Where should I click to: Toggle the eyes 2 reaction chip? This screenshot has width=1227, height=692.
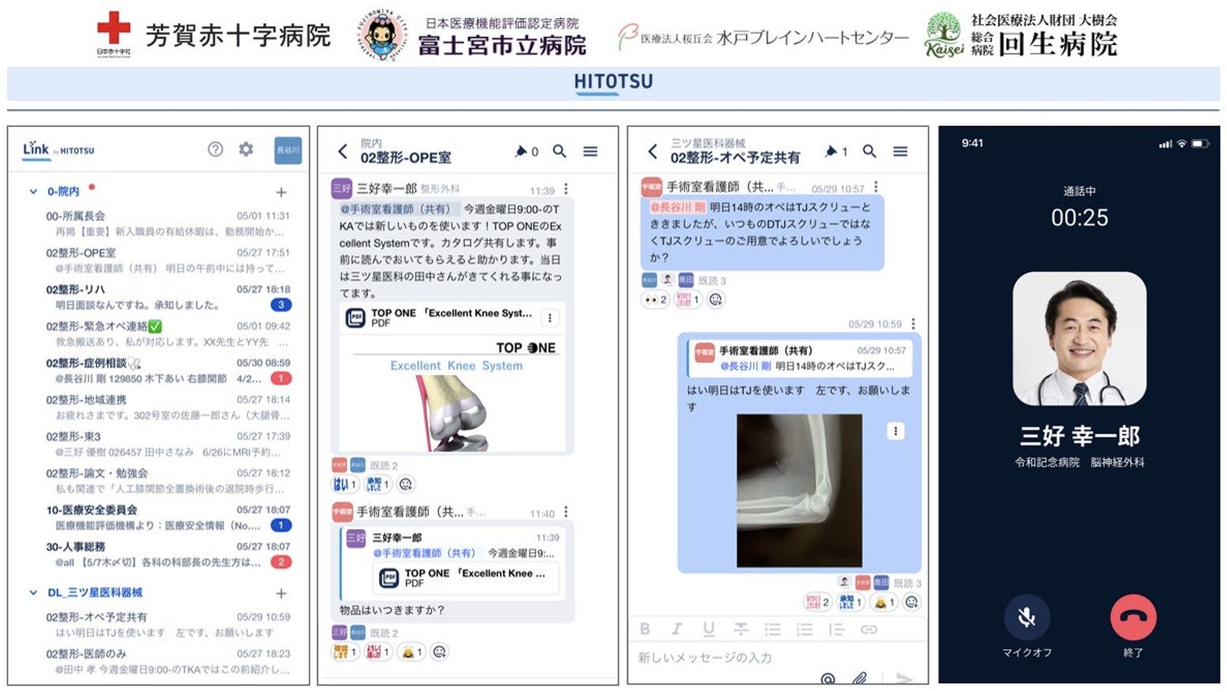pos(655,299)
